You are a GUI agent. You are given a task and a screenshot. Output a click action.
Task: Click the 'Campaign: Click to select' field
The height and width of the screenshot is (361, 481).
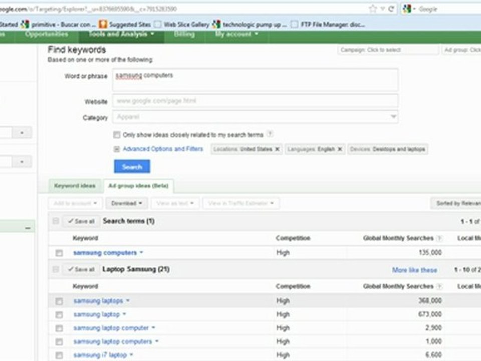coord(388,50)
